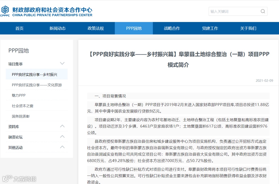Click the paragraph starting 项目建设期2年
Image resolution: width=279 pixels, height=184 pixels.
(178, 126)
